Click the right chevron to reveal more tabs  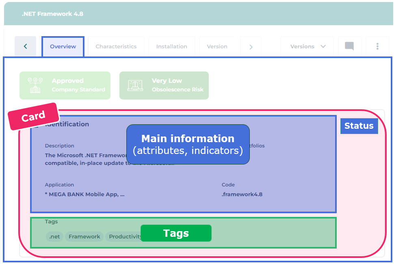(250, 46)
